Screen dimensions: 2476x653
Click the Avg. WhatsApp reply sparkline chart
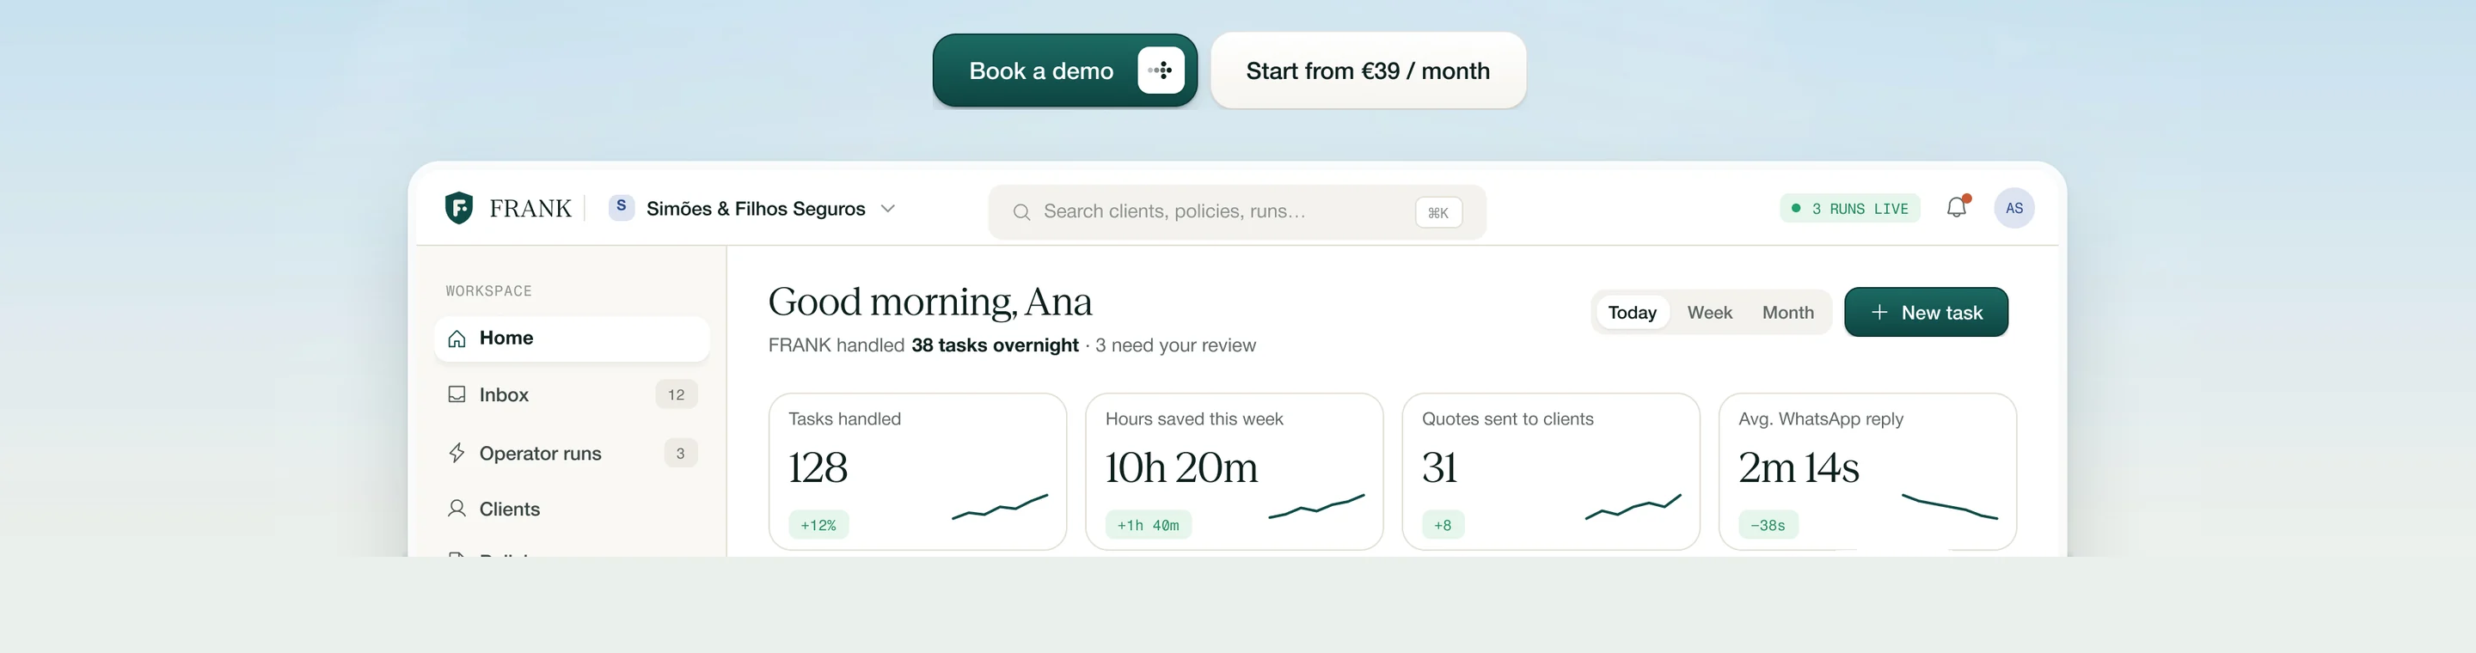[1950, 506]
